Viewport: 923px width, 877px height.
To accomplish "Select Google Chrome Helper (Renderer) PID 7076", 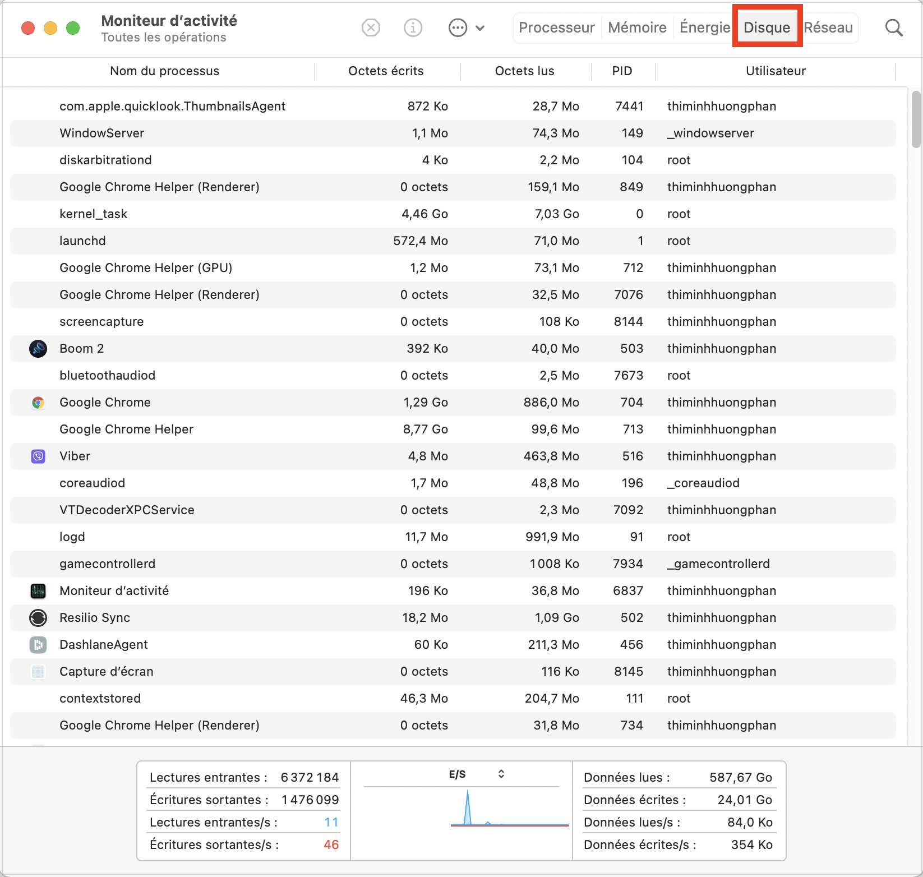I will (453, 295).
